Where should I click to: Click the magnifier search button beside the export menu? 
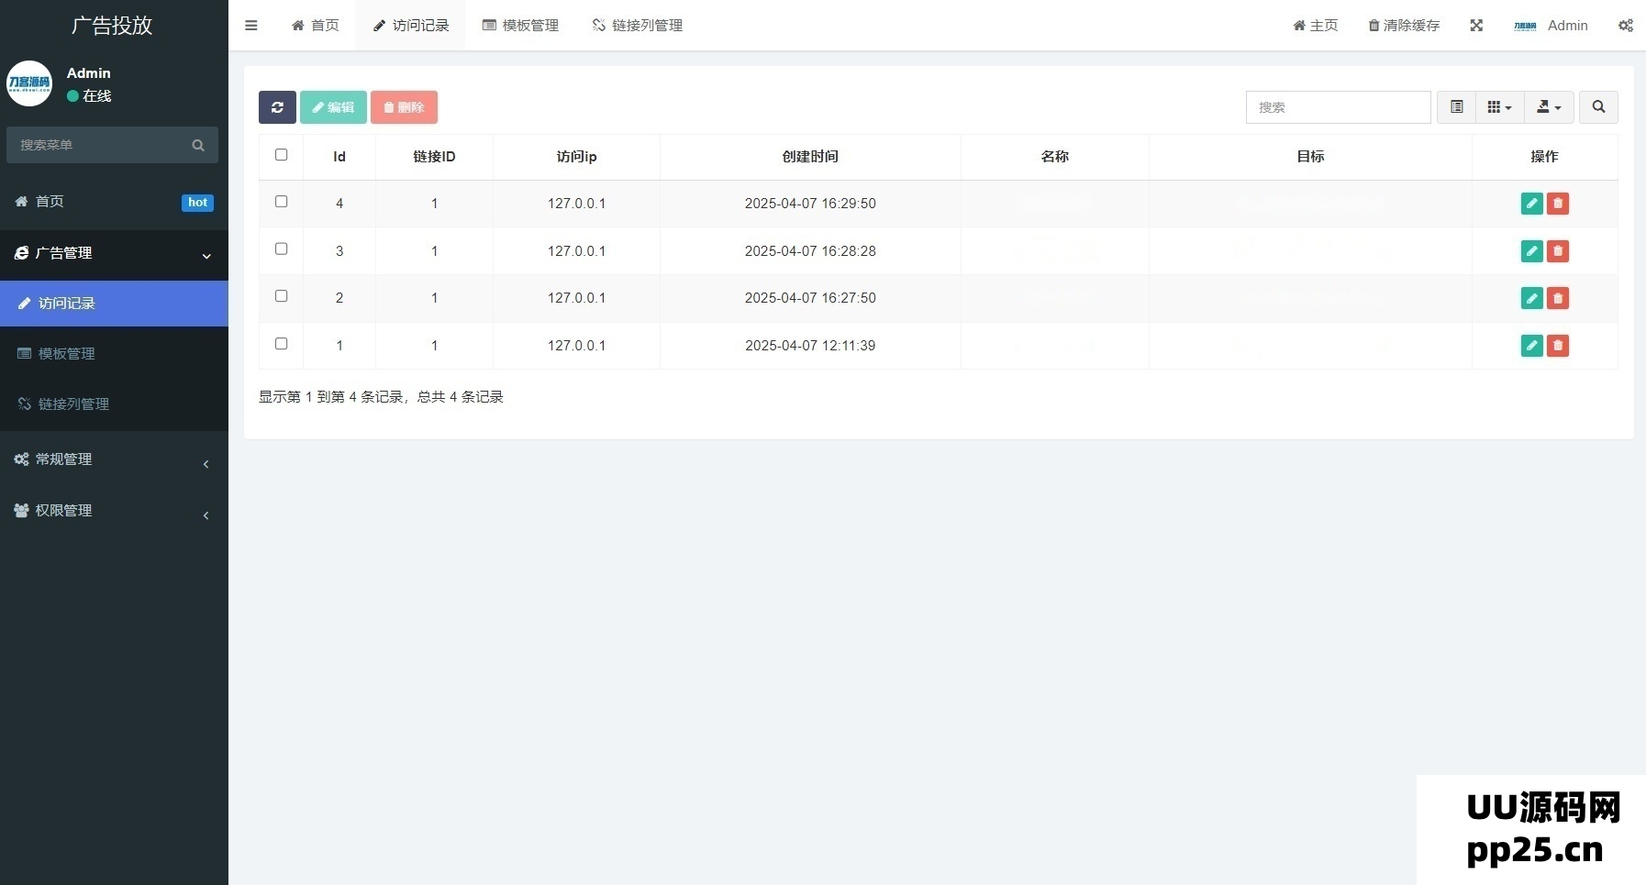pos(1598,107)
